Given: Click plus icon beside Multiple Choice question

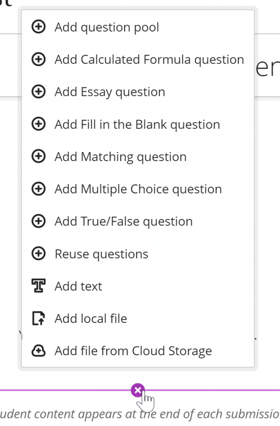Looking at the screenshot, I should [38, 189].
